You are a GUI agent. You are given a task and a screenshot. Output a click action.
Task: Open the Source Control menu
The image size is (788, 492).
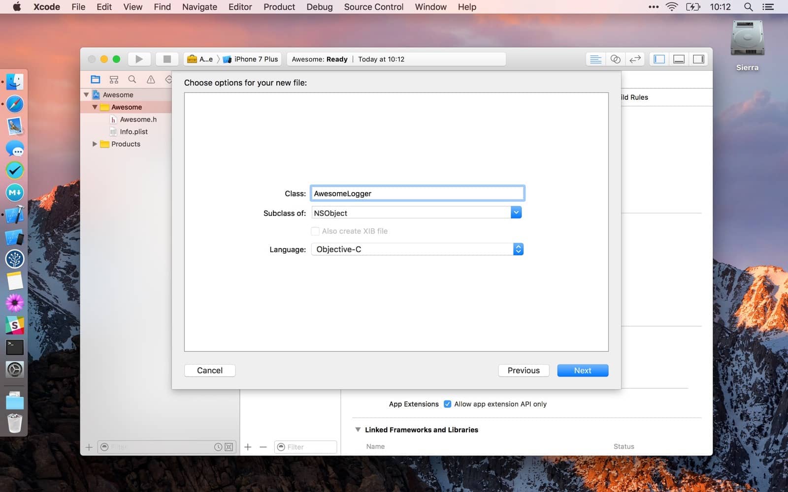pos(373,7)
